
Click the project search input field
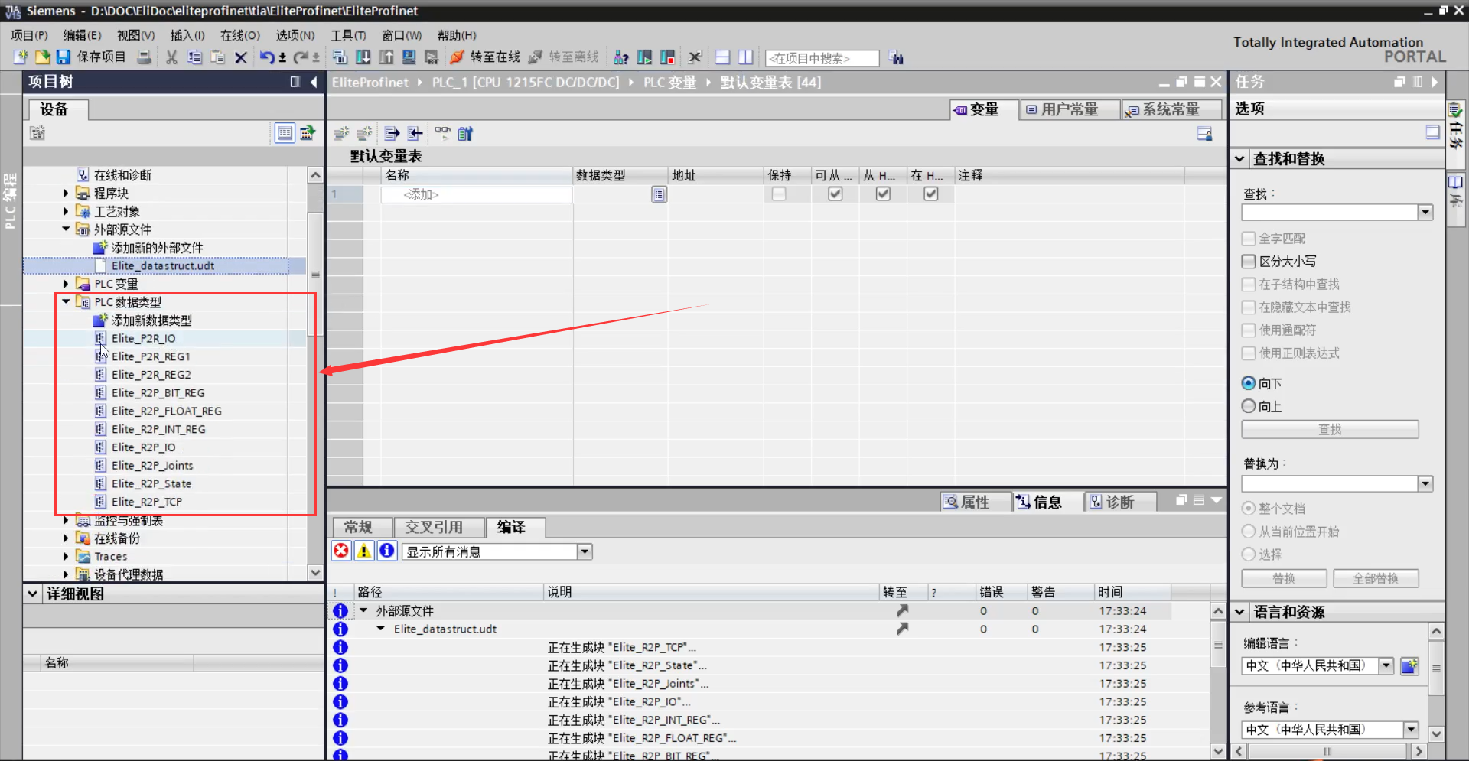tap(821, 58)
